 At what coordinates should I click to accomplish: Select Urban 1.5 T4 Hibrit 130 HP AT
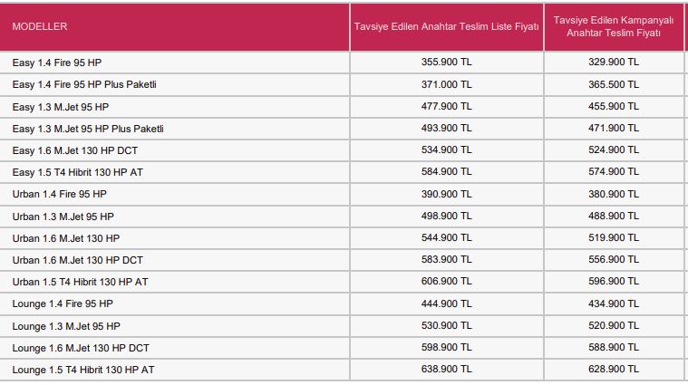(x=81, y=282)
